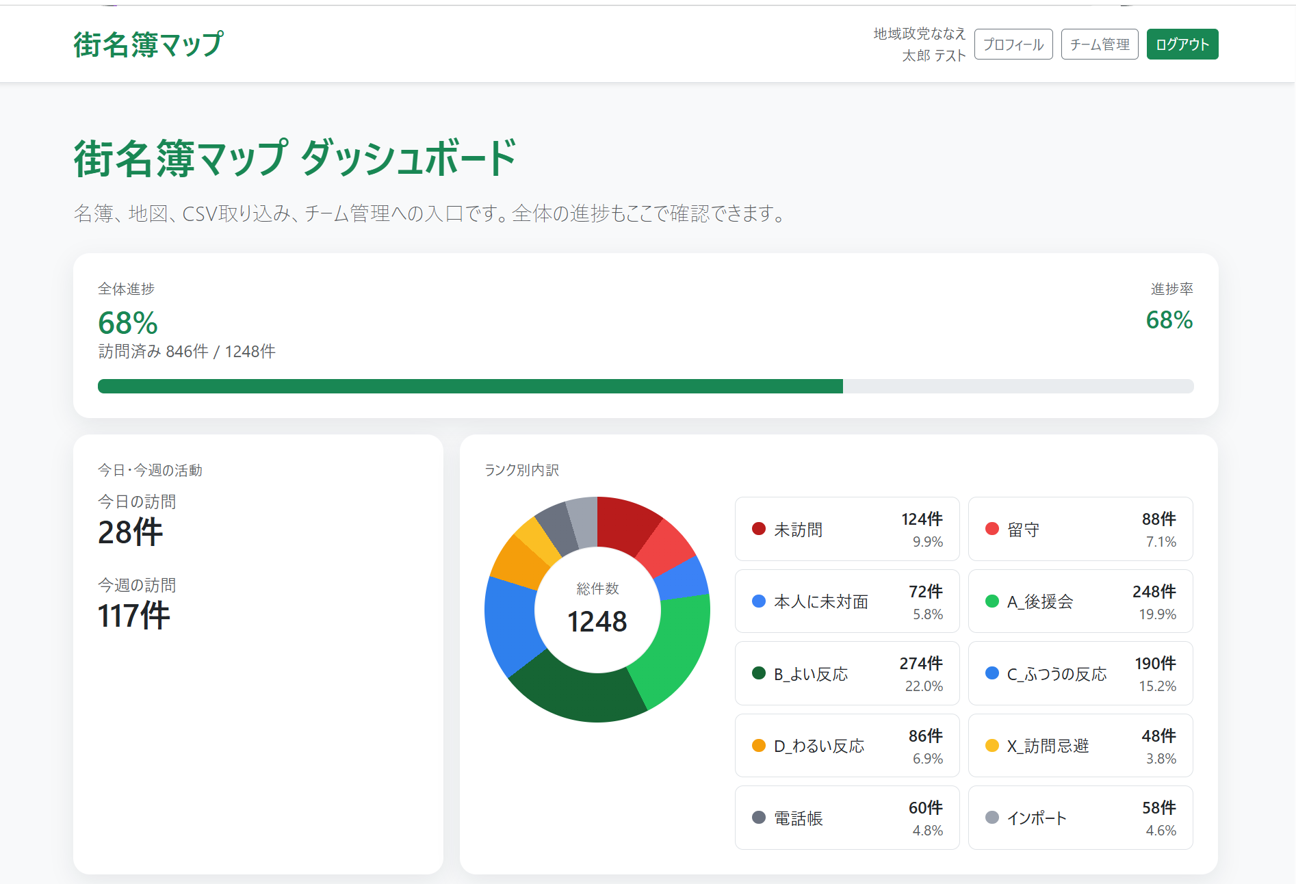Click the 進捗率 68% value
The width and height of the screenshot is (1296, 884).
coord(1169,320)
